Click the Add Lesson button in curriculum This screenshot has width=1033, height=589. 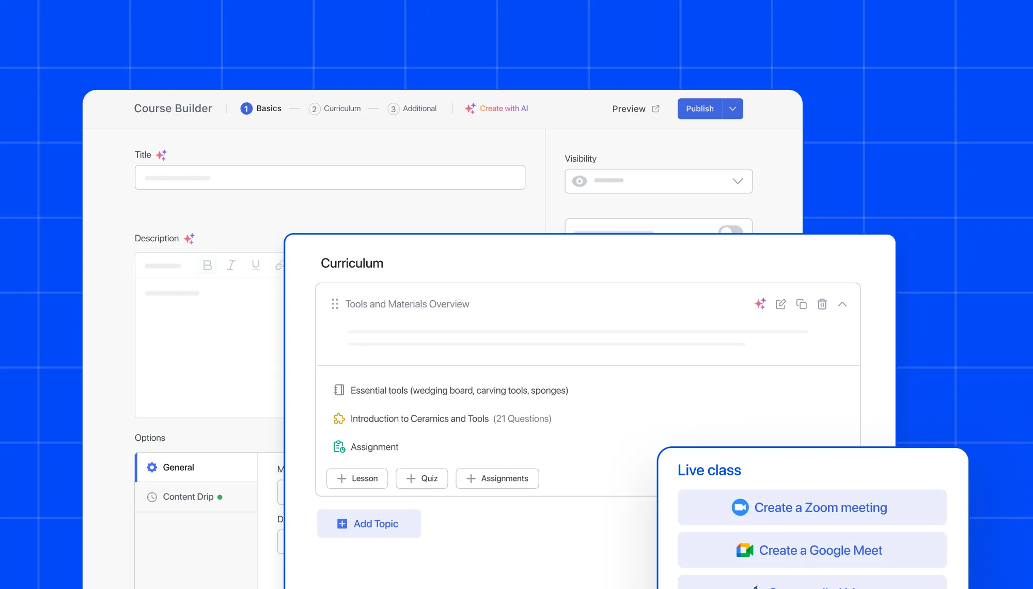(357, 477)
